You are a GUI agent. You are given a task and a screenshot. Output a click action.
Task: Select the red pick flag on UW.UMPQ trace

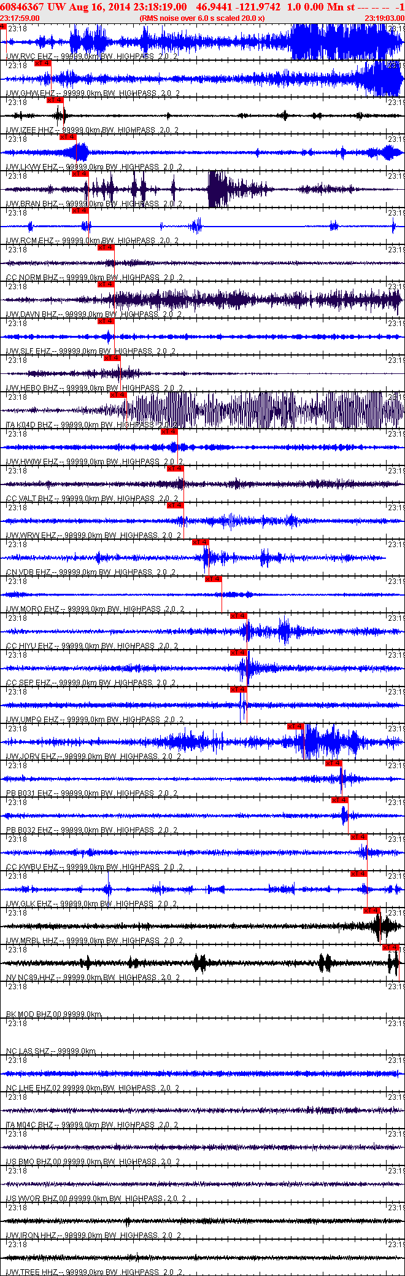tap(239, 690)
